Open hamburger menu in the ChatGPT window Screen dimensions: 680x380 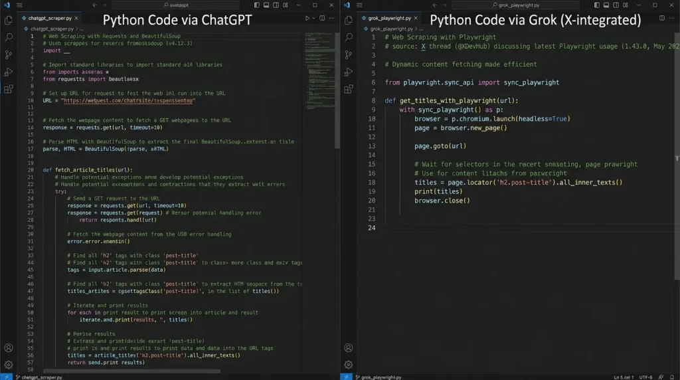pos(19,5)
